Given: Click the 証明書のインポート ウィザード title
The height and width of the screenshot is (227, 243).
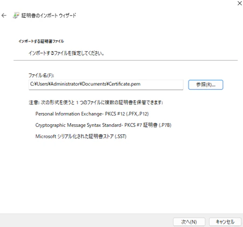Looking at the screenshot, I should (48, 16).
